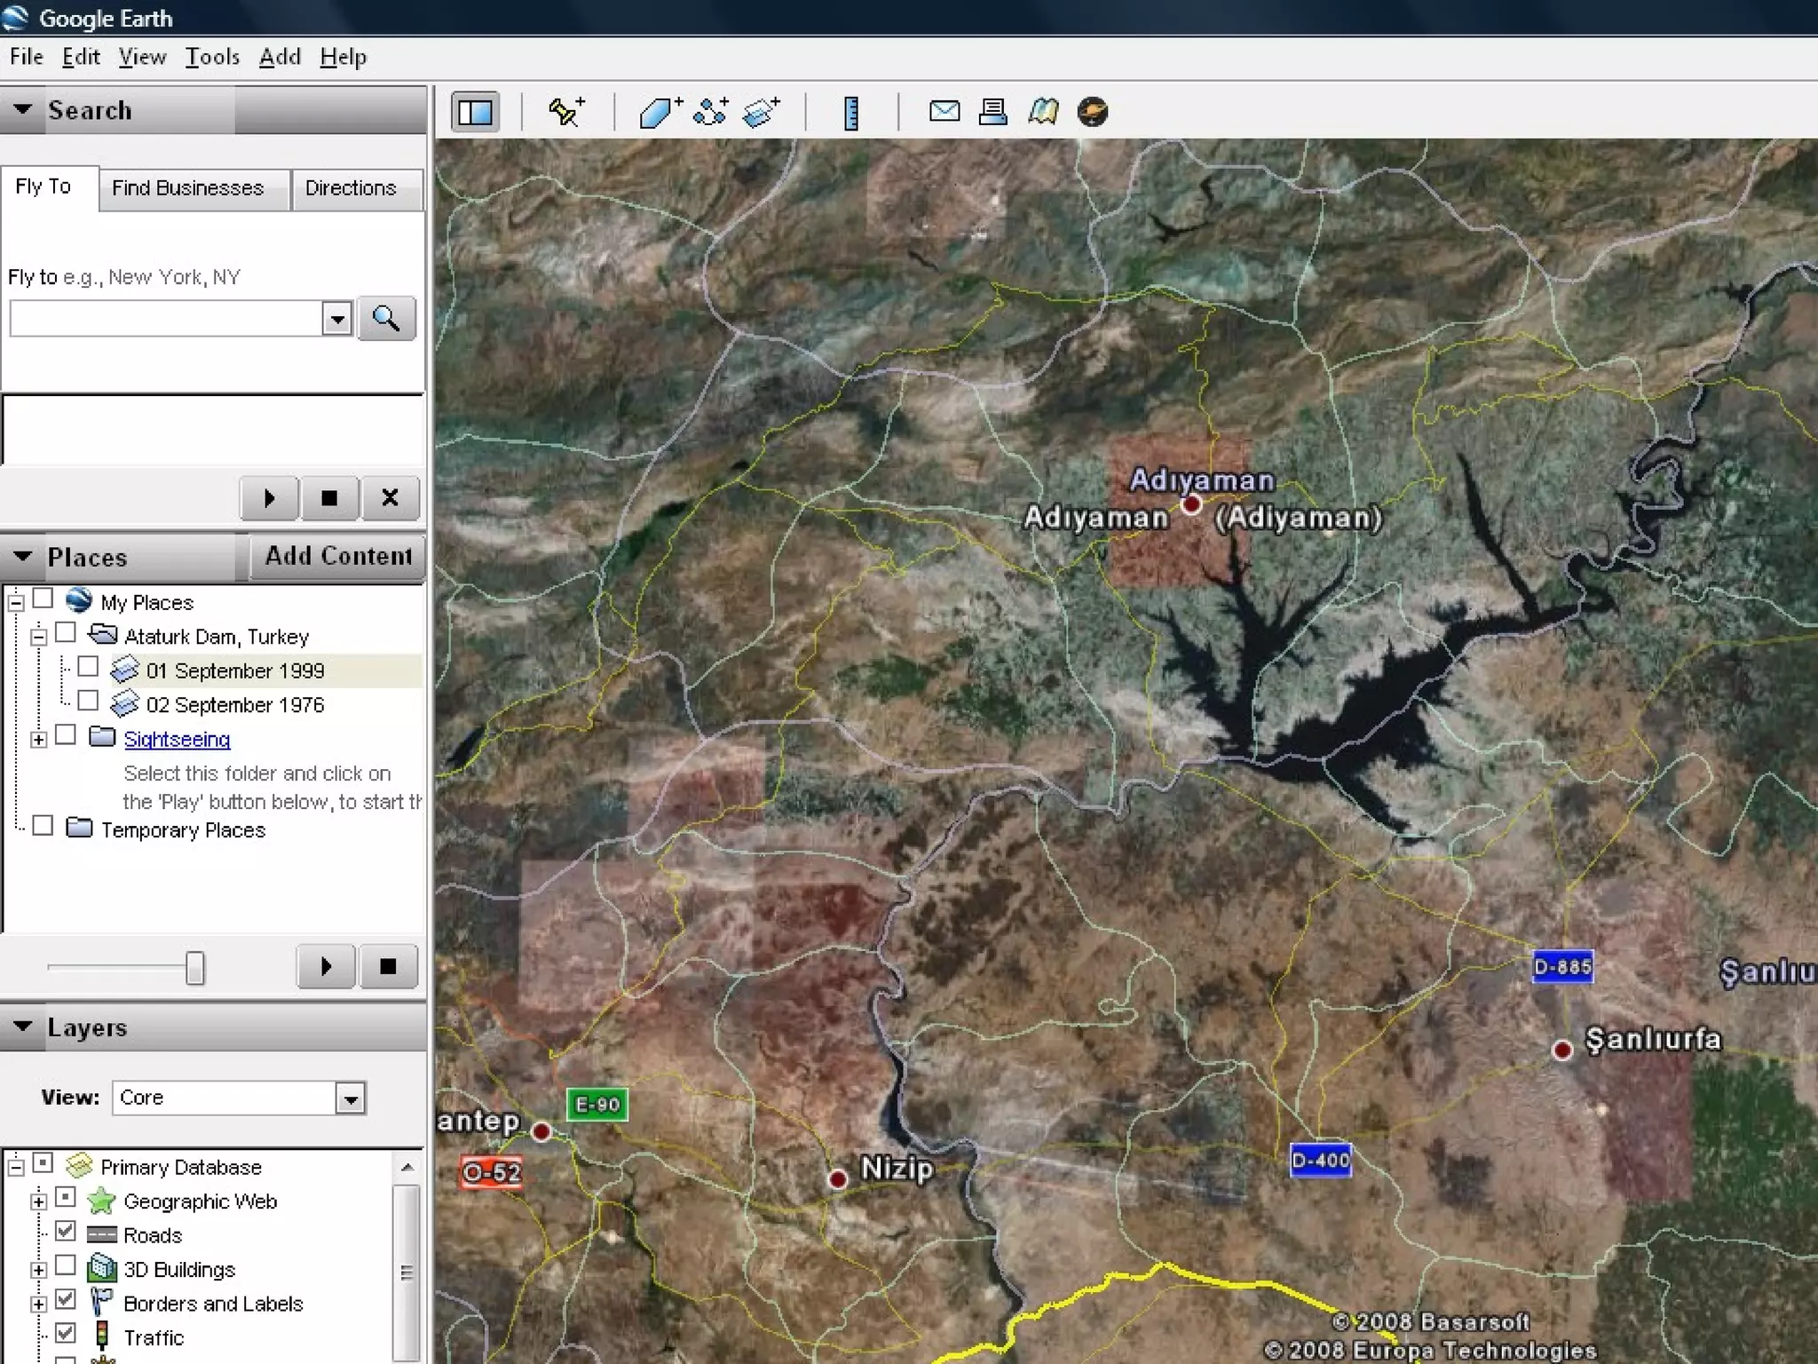The width and height of the screenshot is (1818, 1364).
Task: Click the Fly To search input field
Action: click(165, 319)
